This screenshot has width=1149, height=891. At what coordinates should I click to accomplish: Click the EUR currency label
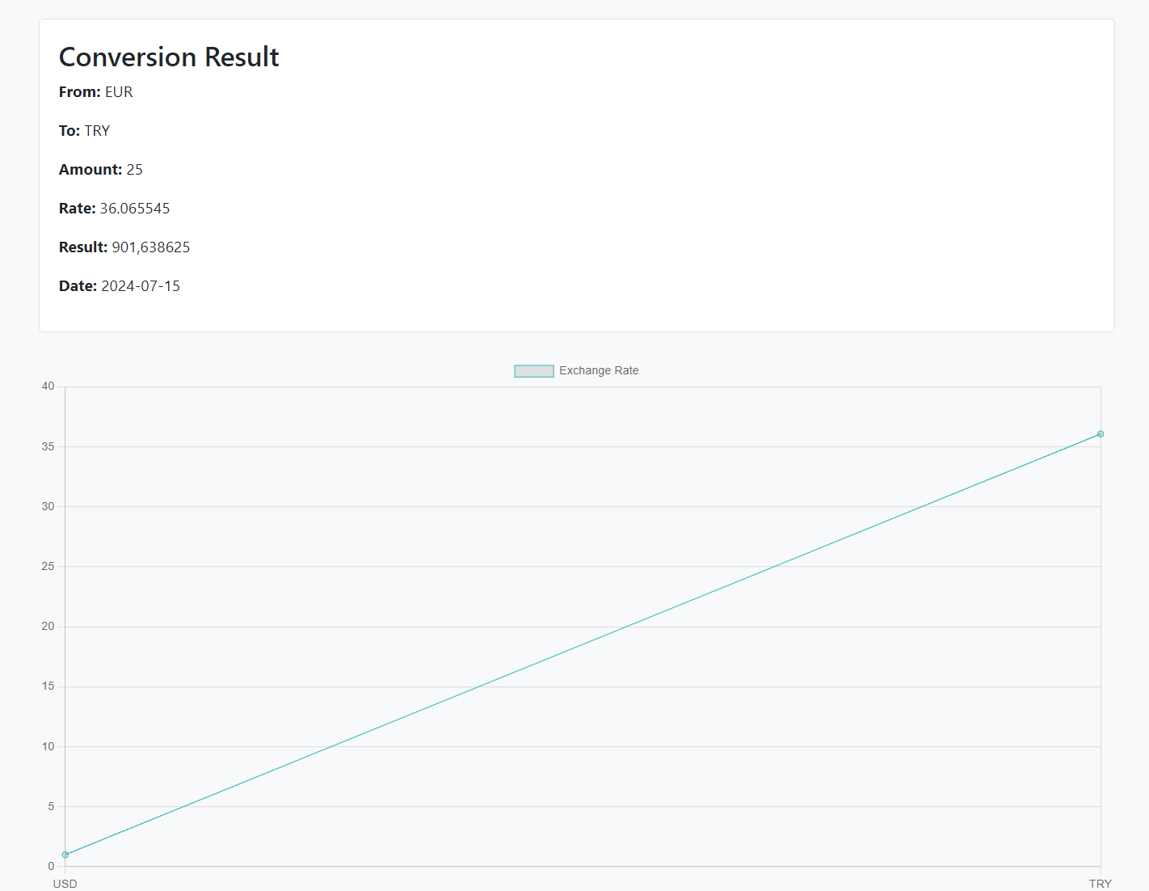click(x=119, y=91)
